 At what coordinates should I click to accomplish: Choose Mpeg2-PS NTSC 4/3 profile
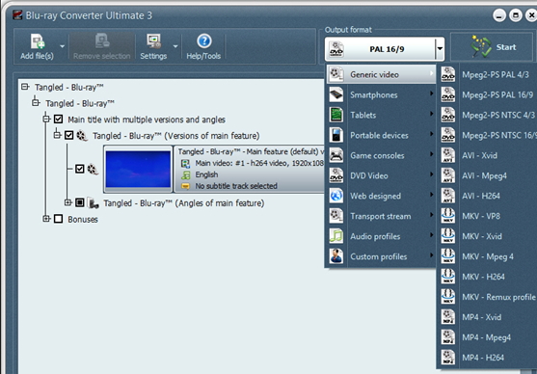[488, 115]
